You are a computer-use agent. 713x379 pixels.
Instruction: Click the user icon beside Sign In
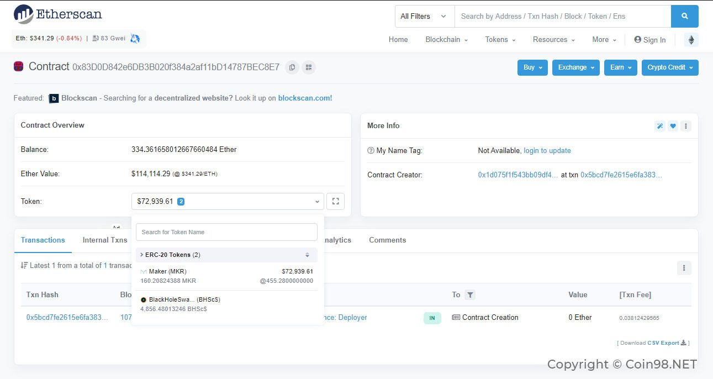638,40
